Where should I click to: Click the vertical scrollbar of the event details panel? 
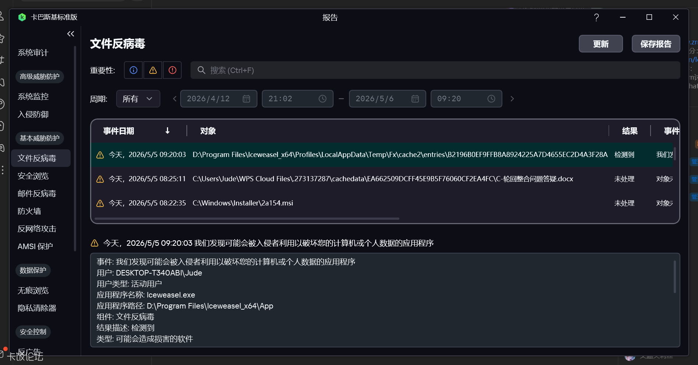tap(674, 277)
